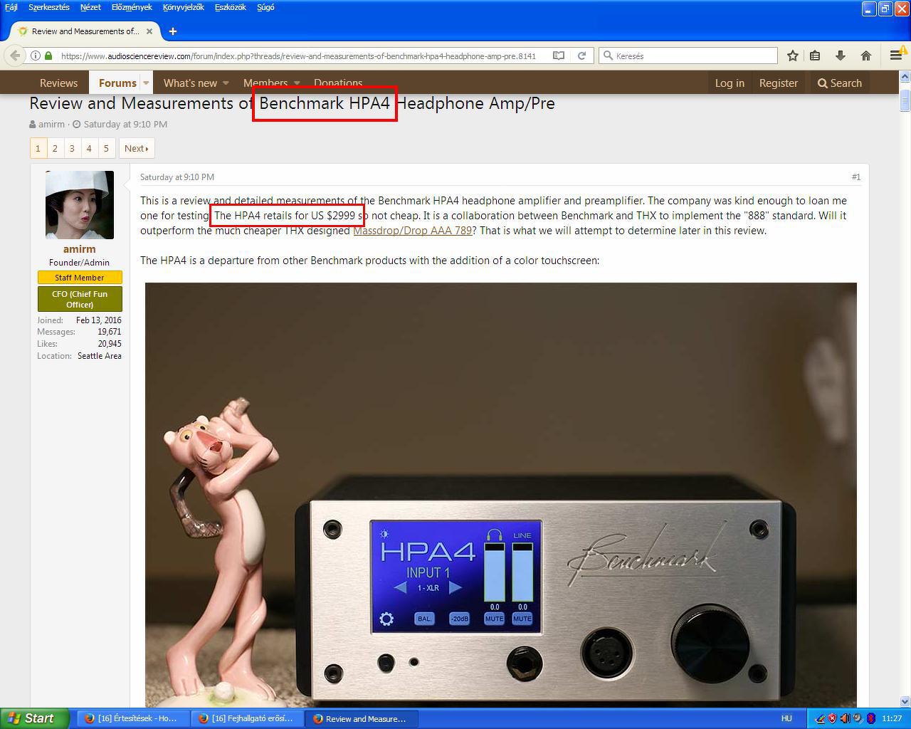Screen dimensions: 911x729
Task: Go to page 3 of the thread
Action: click(x=72, y=148)
